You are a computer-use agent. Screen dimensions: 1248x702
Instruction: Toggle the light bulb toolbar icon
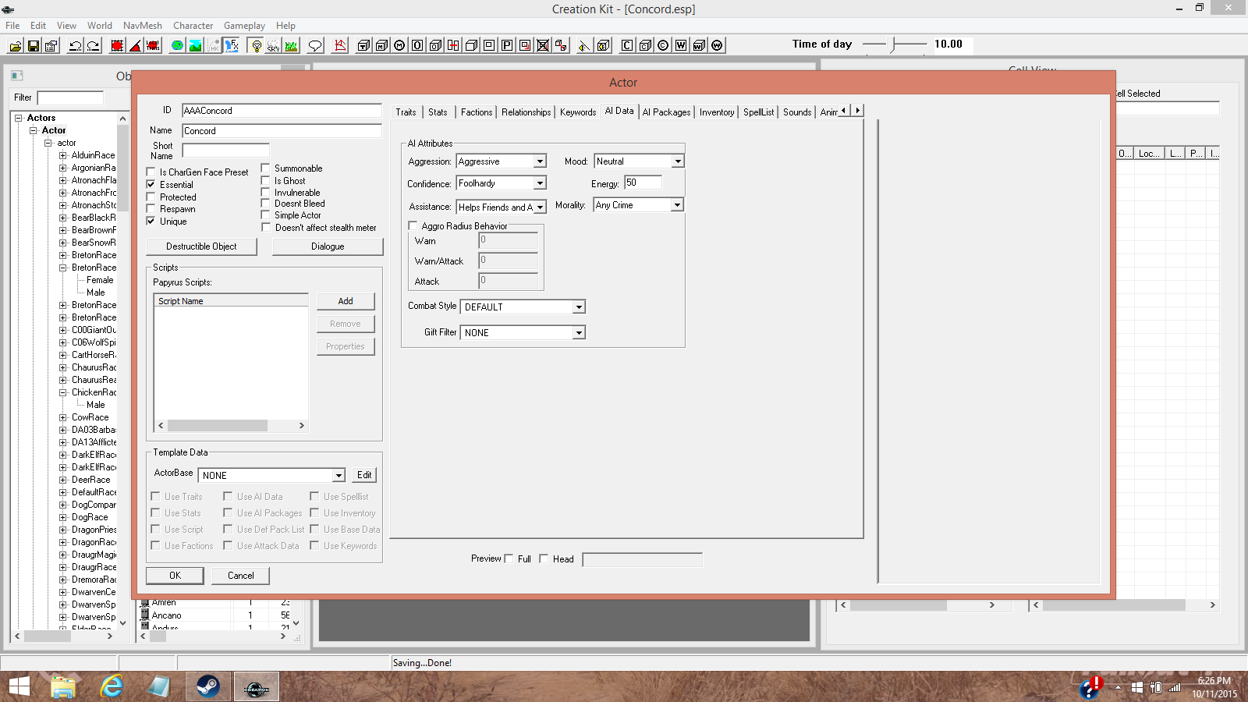(x=255, y=46)
